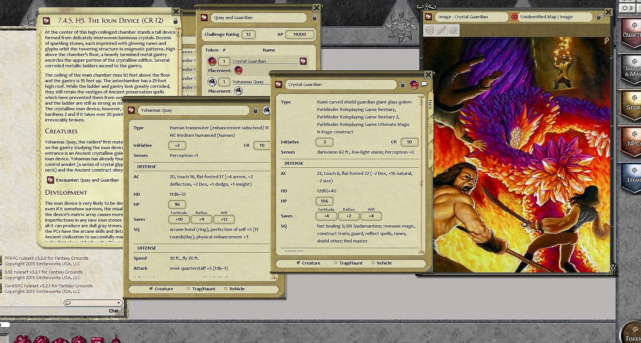641x343 pixels.
Task: Click the Yohannas Quay Fortitude +10 save box
Action: tap(179, 219)
